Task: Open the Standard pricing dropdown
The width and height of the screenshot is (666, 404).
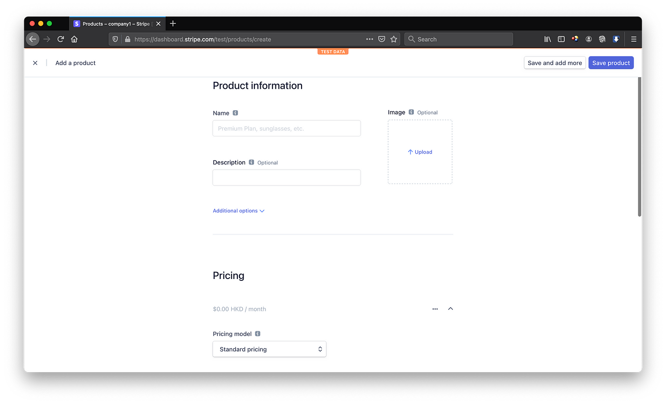Action: pos(269,349)
